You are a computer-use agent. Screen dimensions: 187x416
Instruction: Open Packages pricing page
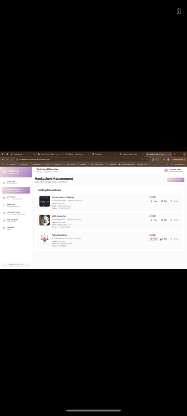(10, 228)
